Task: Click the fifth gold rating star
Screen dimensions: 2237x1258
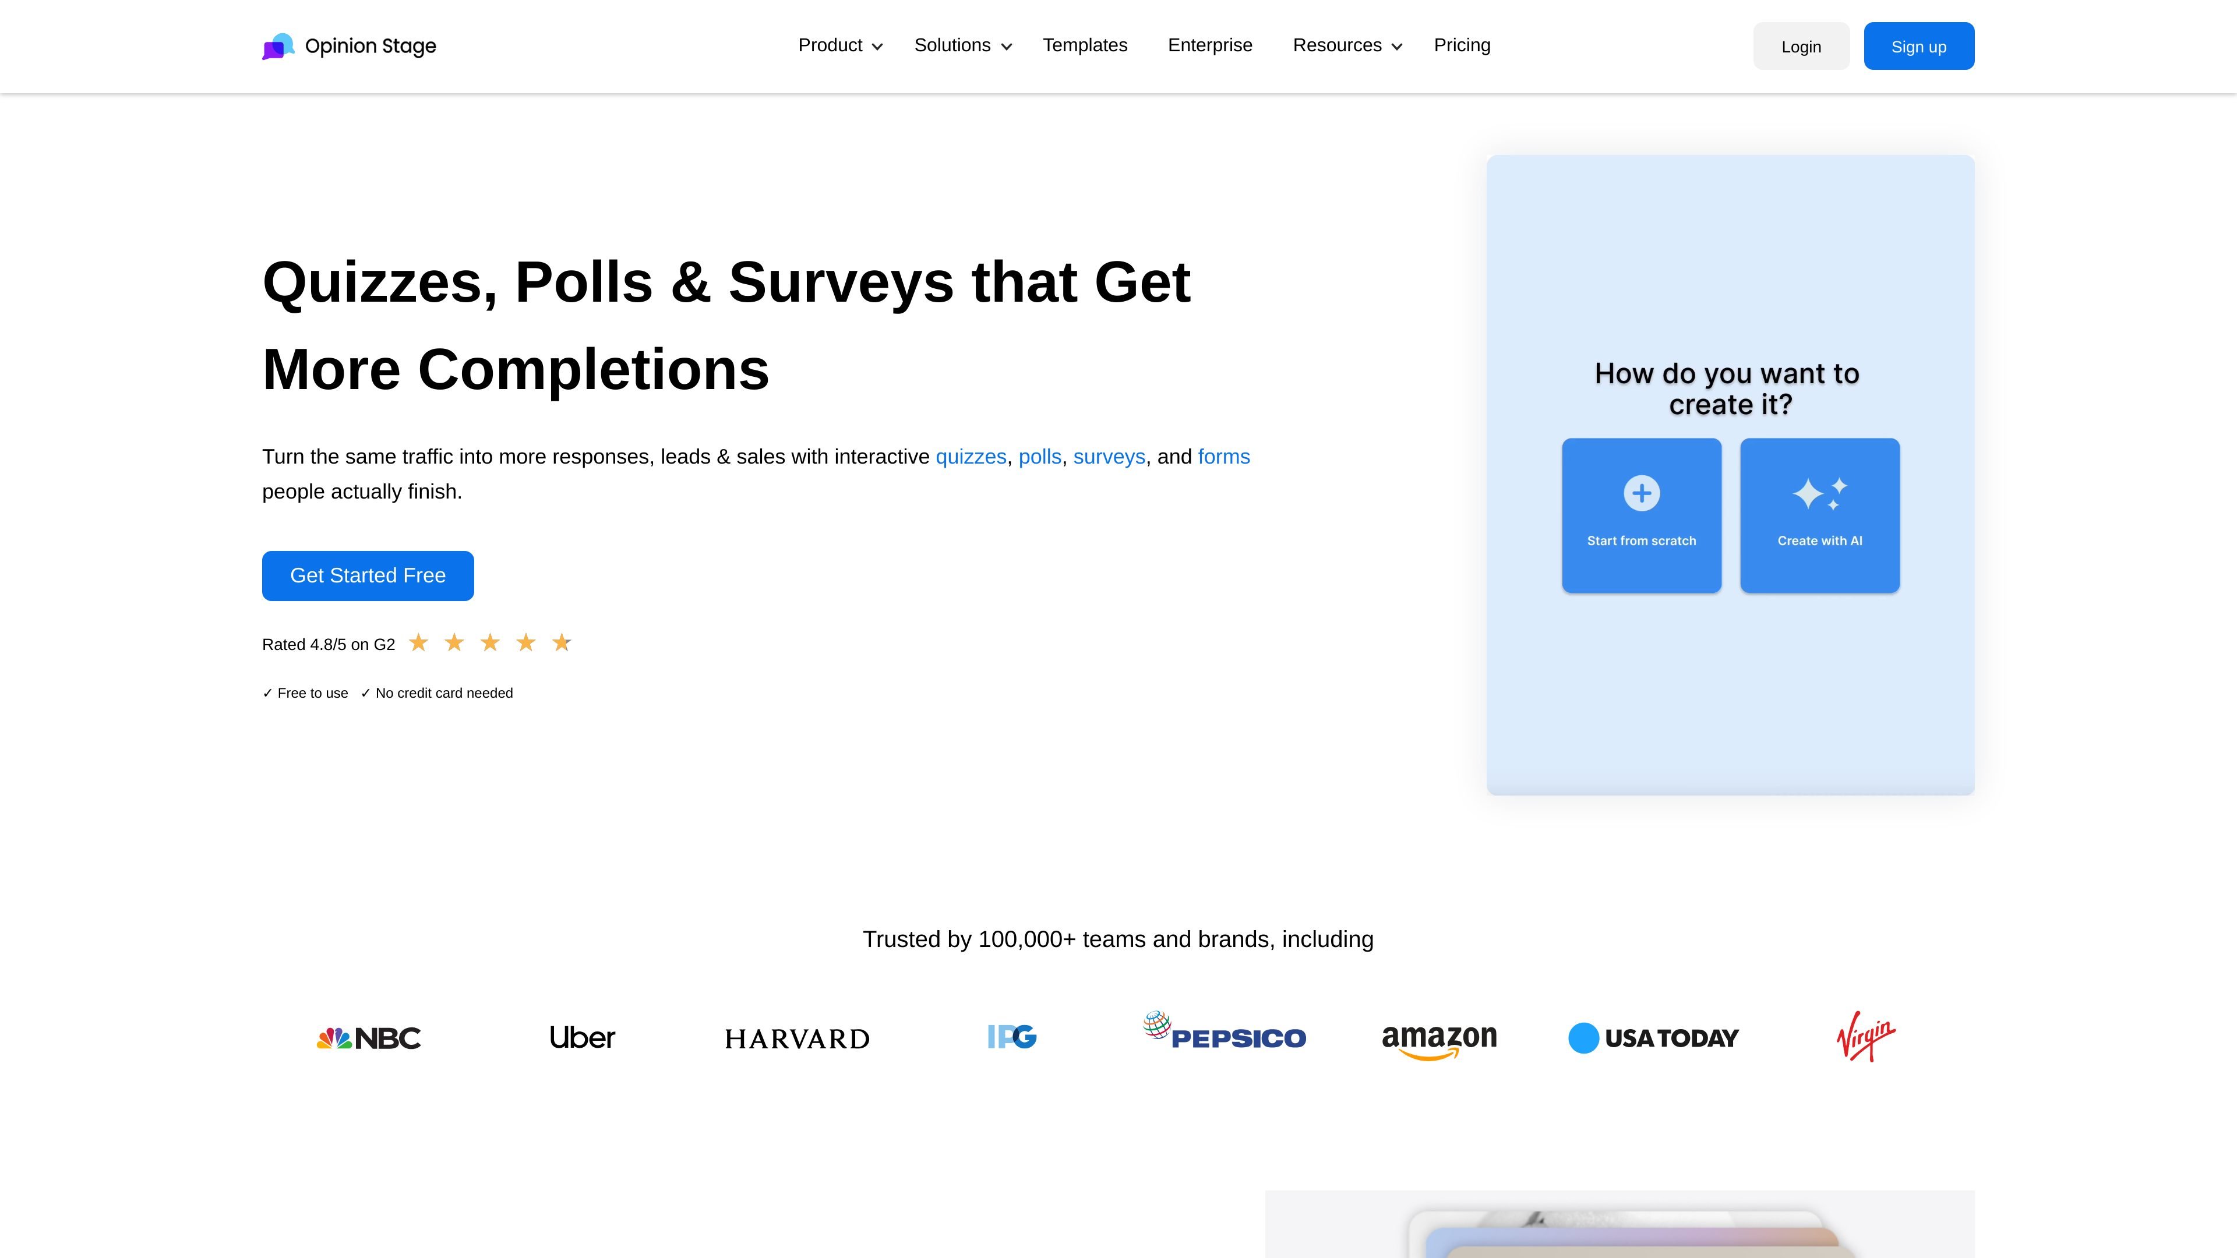Action: coord(562,642)
